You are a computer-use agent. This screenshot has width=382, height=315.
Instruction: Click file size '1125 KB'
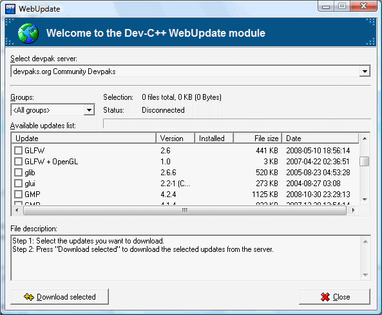coord(265,195)
